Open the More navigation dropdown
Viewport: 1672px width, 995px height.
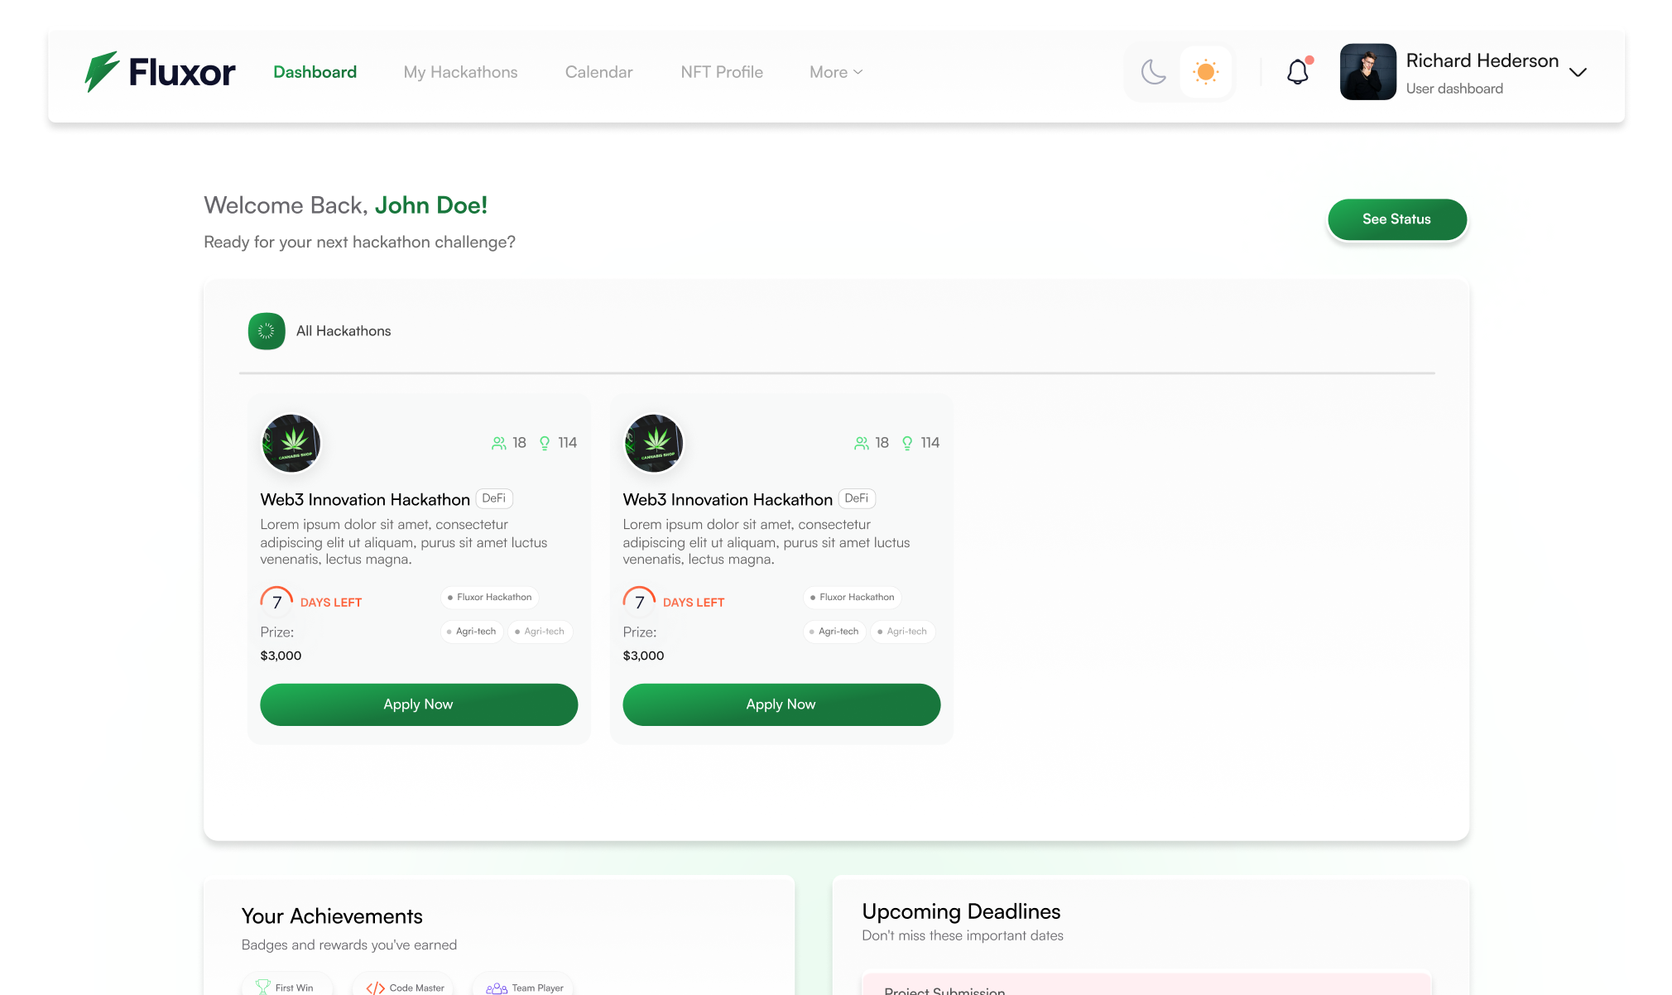tap(836, 72)
